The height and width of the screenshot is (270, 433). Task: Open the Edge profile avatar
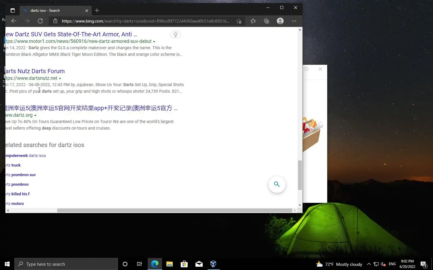pos(280,21)
